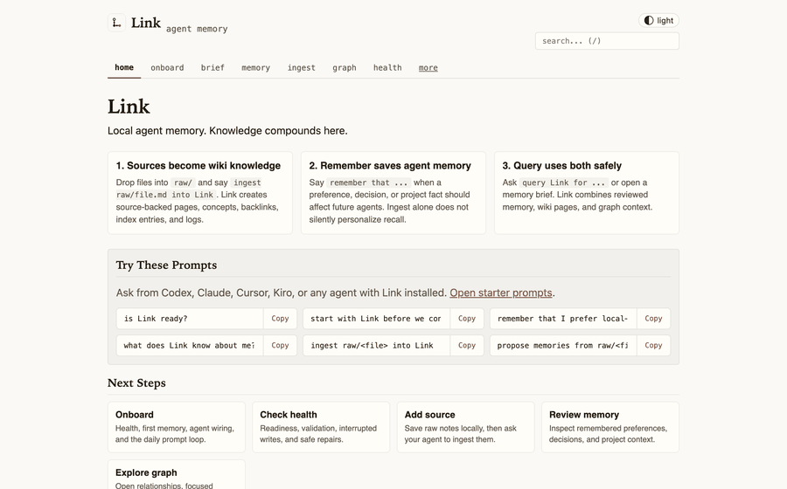Image resolution: width=787 pixels, height=489 pixels.
Task: Open the Onboard next-step card
Action: pyautogui.click(x=176, y=427)
